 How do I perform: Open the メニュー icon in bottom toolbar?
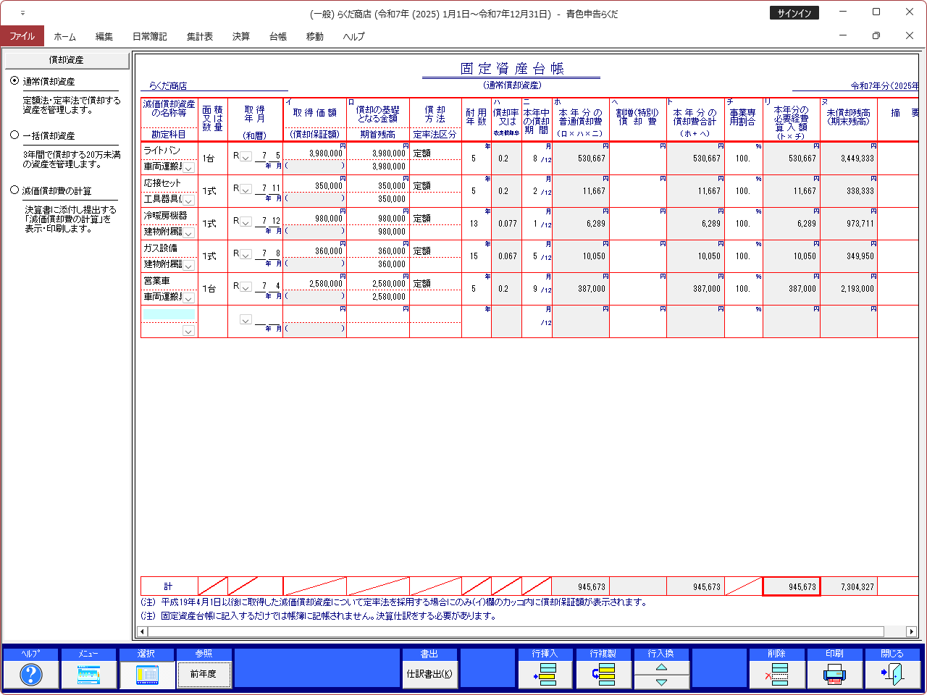(x=88, y=674)
